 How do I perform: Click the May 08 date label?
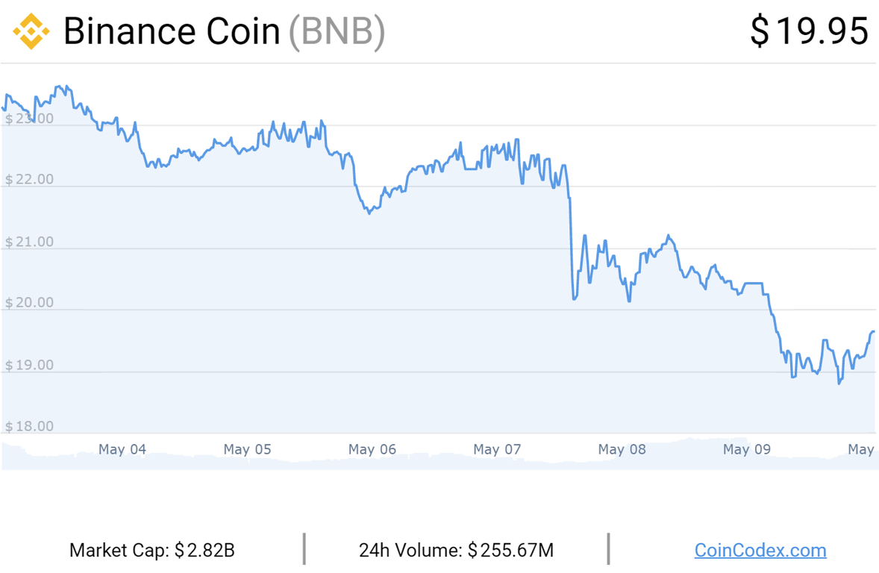click(622, 449)
